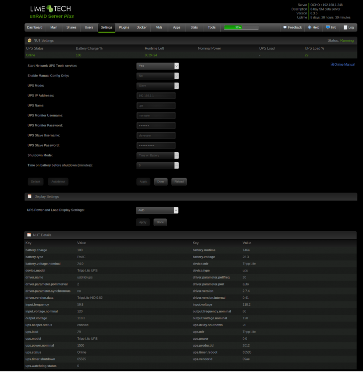Open the Online Manual link
Image resolution: width=363 pixels, height=373 pixels.
pos(344,65)
